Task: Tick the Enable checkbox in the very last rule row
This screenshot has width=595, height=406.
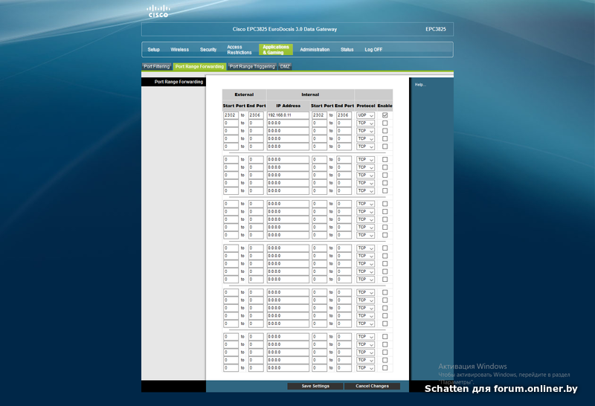Action: coord(385,368)
